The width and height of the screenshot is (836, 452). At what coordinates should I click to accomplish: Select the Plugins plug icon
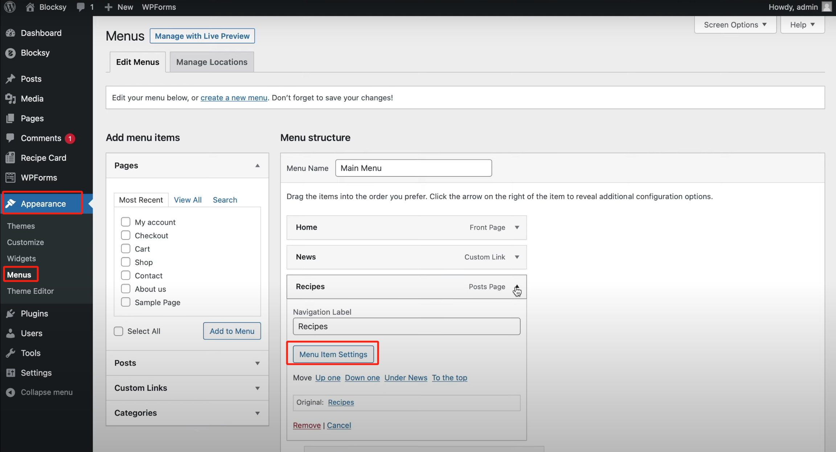11,313
